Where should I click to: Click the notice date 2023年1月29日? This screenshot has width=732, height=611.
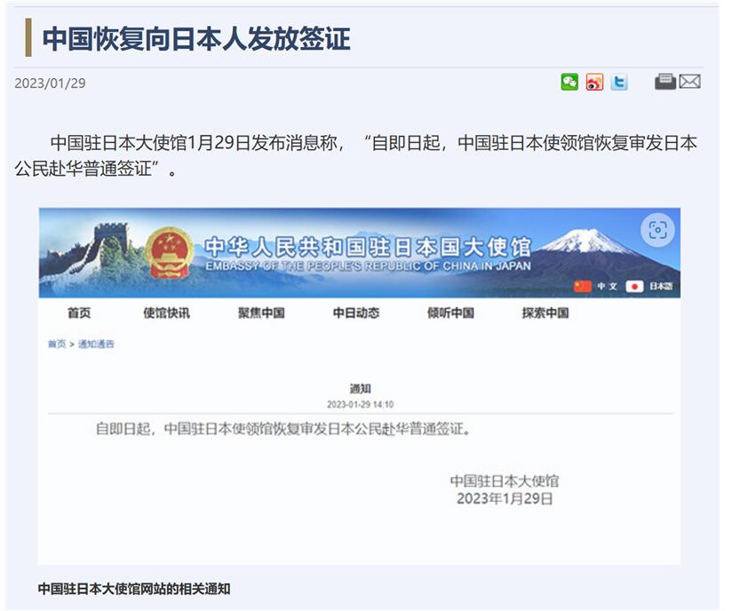tap(505, 498)
